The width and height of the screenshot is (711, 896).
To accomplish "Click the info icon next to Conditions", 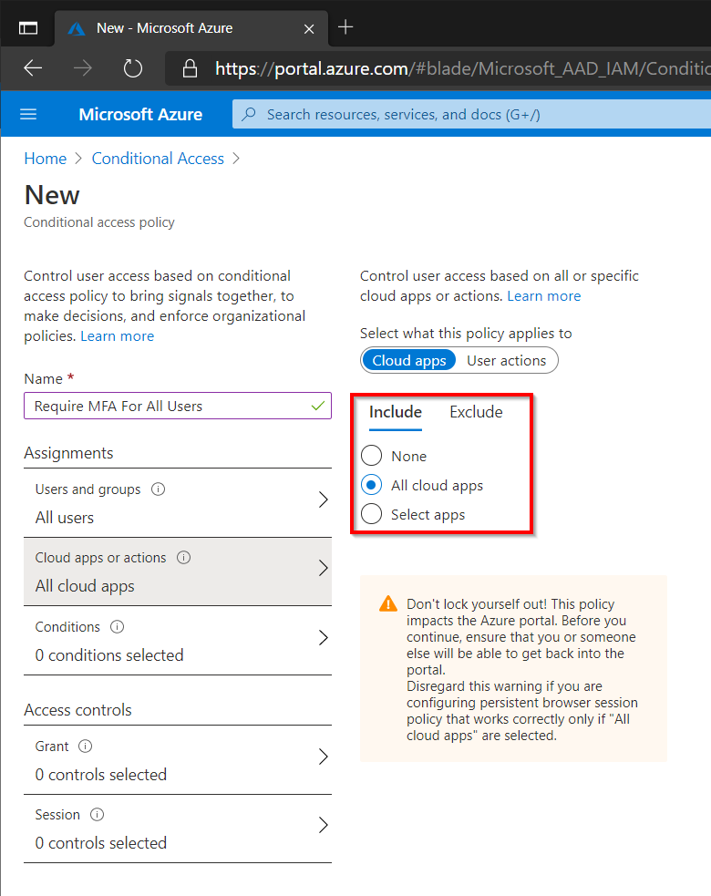I will tap(118, 627).
